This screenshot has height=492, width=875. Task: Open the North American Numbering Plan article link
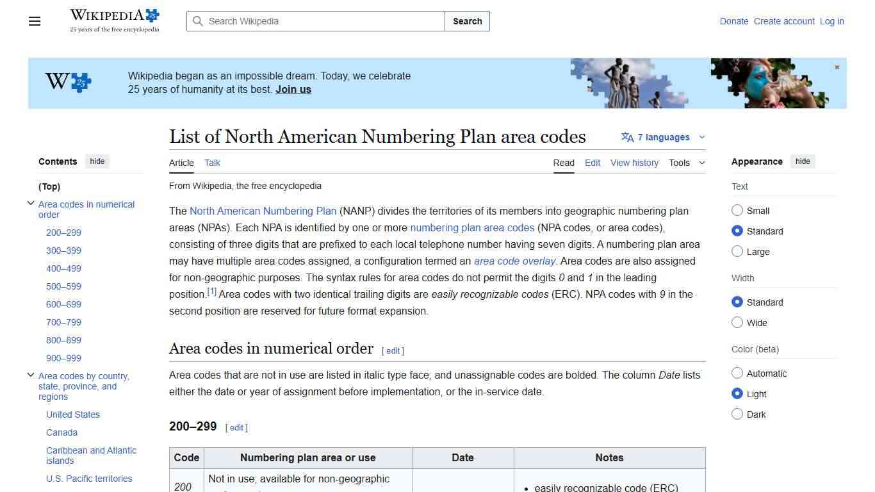click(x=263, y=211)
